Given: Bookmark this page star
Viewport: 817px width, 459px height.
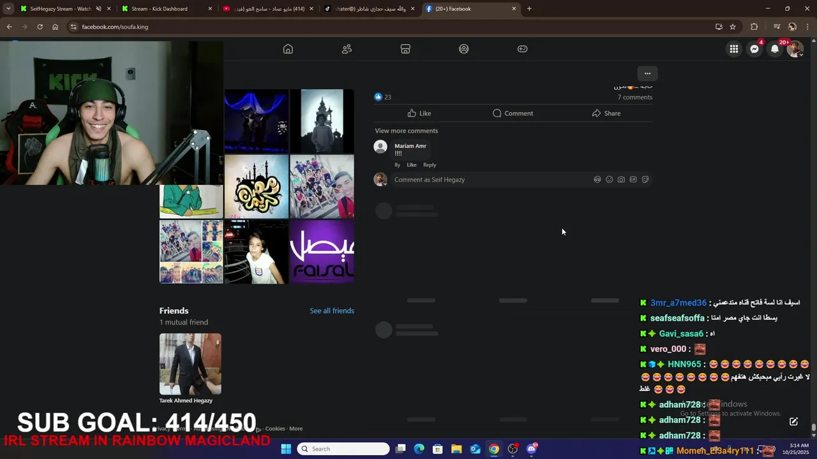Looking at the screenshot, I should point(733,27).
